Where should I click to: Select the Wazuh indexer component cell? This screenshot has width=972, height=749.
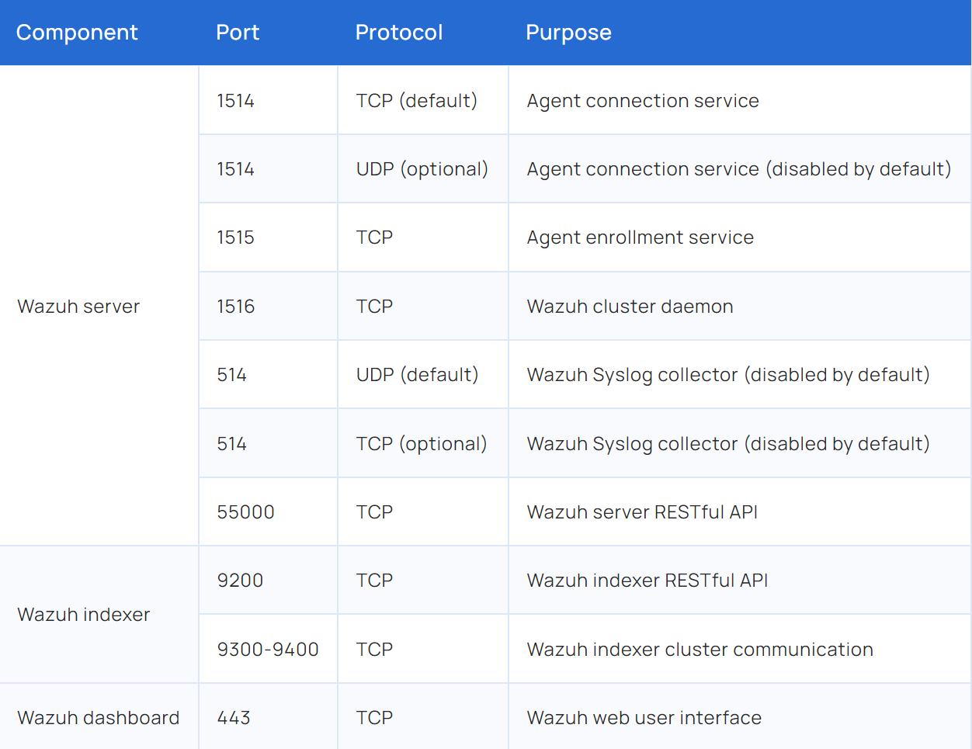(x=84, y=615)
